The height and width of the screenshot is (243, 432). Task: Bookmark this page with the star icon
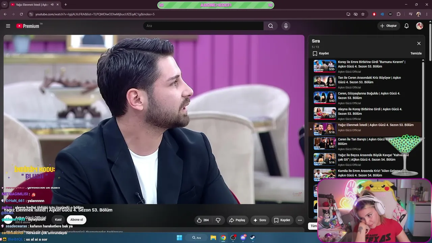click(363, 14)
